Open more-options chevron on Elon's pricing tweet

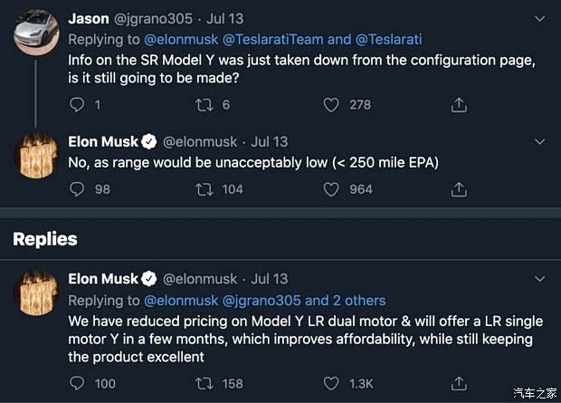(540, 279)
